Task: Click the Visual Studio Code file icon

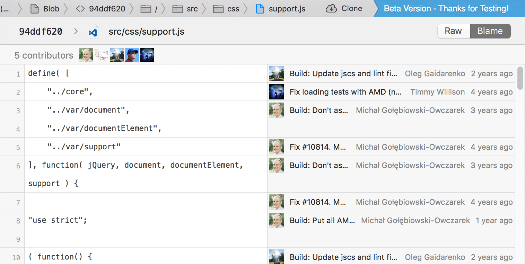Action: point(93,32)
